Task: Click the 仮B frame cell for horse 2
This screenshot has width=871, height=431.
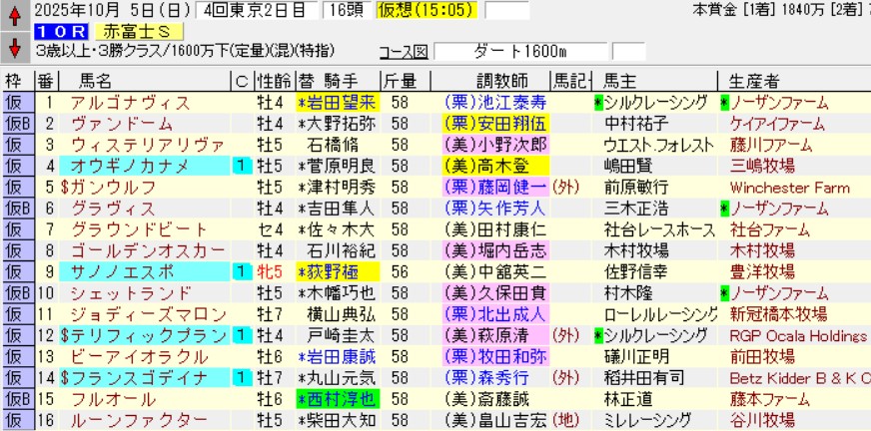Action: point(17,124)
